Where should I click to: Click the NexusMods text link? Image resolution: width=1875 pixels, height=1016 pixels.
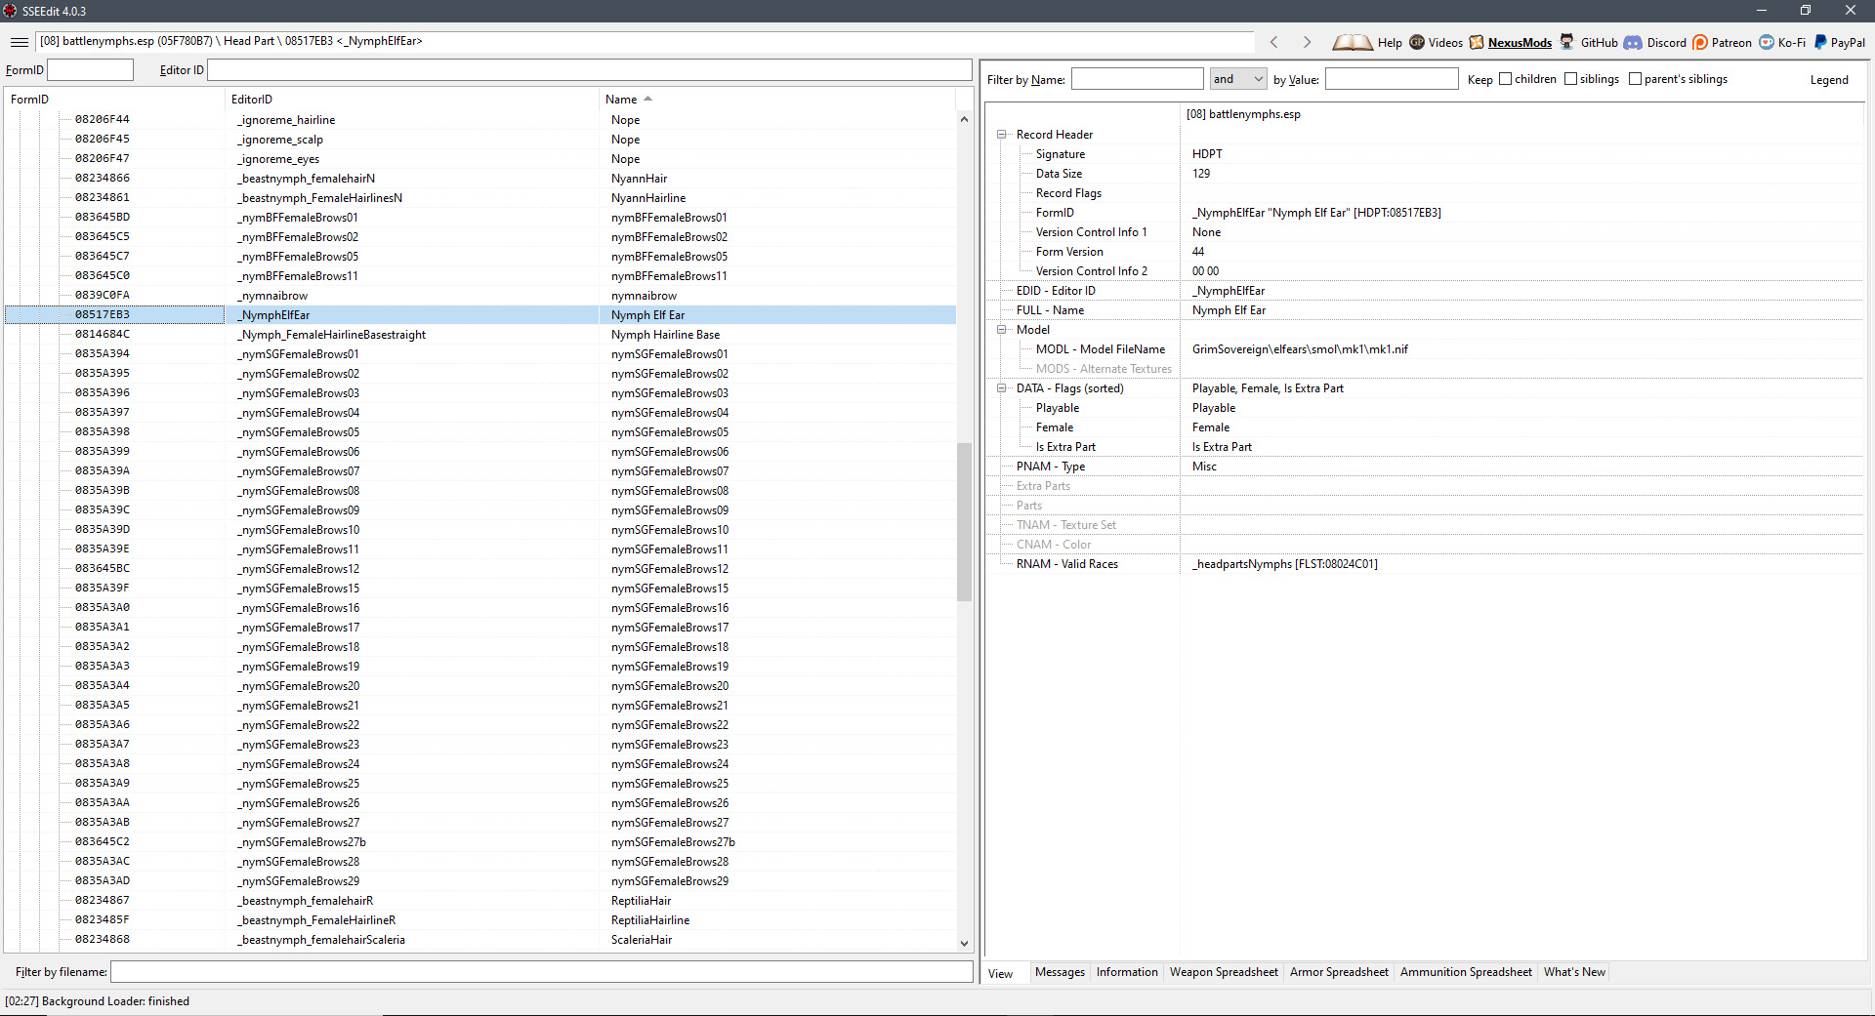coord(1520,43)
